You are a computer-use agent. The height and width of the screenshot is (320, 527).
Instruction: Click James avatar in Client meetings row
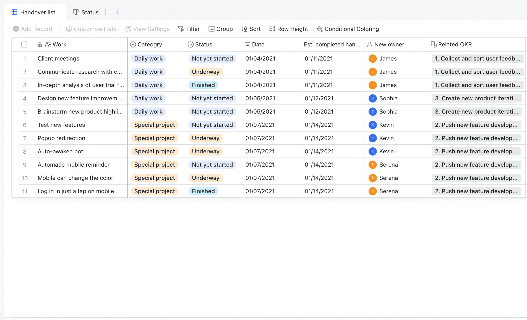coord(373,59)
